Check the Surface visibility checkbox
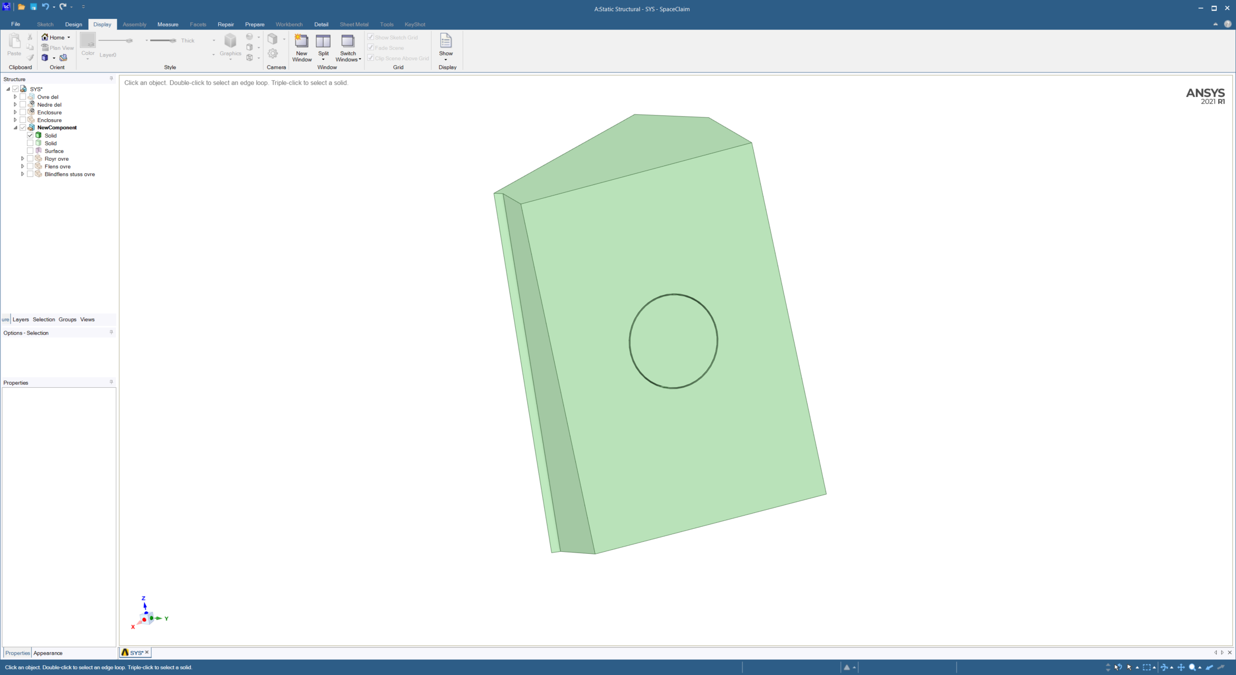 30,151
